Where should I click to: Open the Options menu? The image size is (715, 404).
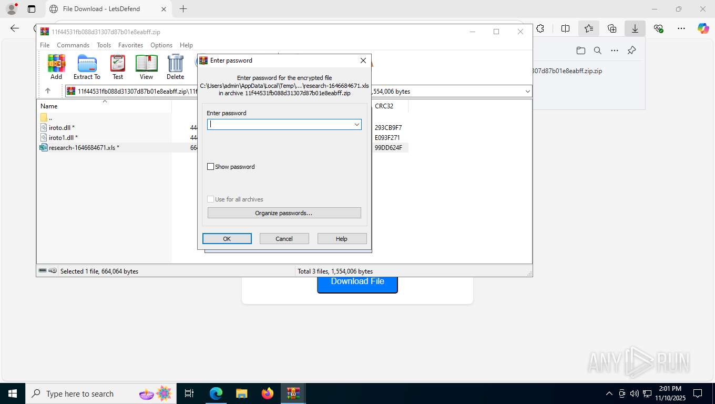point(161,45)
